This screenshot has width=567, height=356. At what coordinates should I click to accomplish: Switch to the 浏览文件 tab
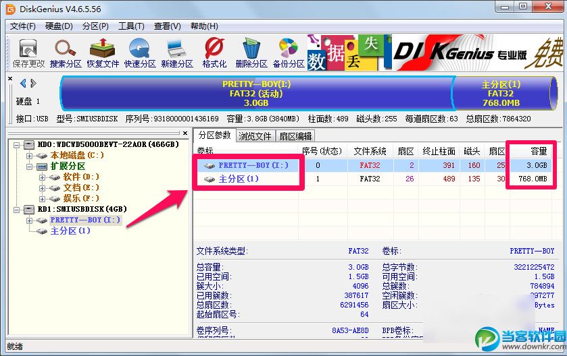[x=255, y=136]
